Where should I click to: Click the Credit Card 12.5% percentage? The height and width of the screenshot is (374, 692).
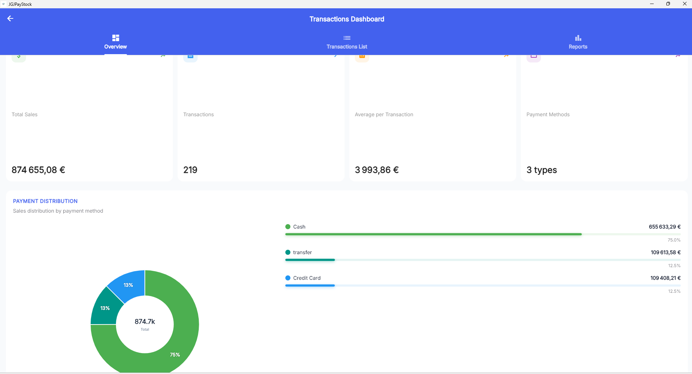pos(674,291)
